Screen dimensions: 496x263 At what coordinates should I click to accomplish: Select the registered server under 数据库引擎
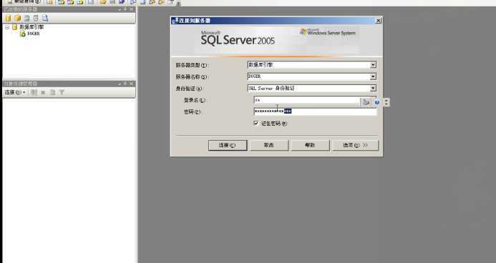point(33,34)
